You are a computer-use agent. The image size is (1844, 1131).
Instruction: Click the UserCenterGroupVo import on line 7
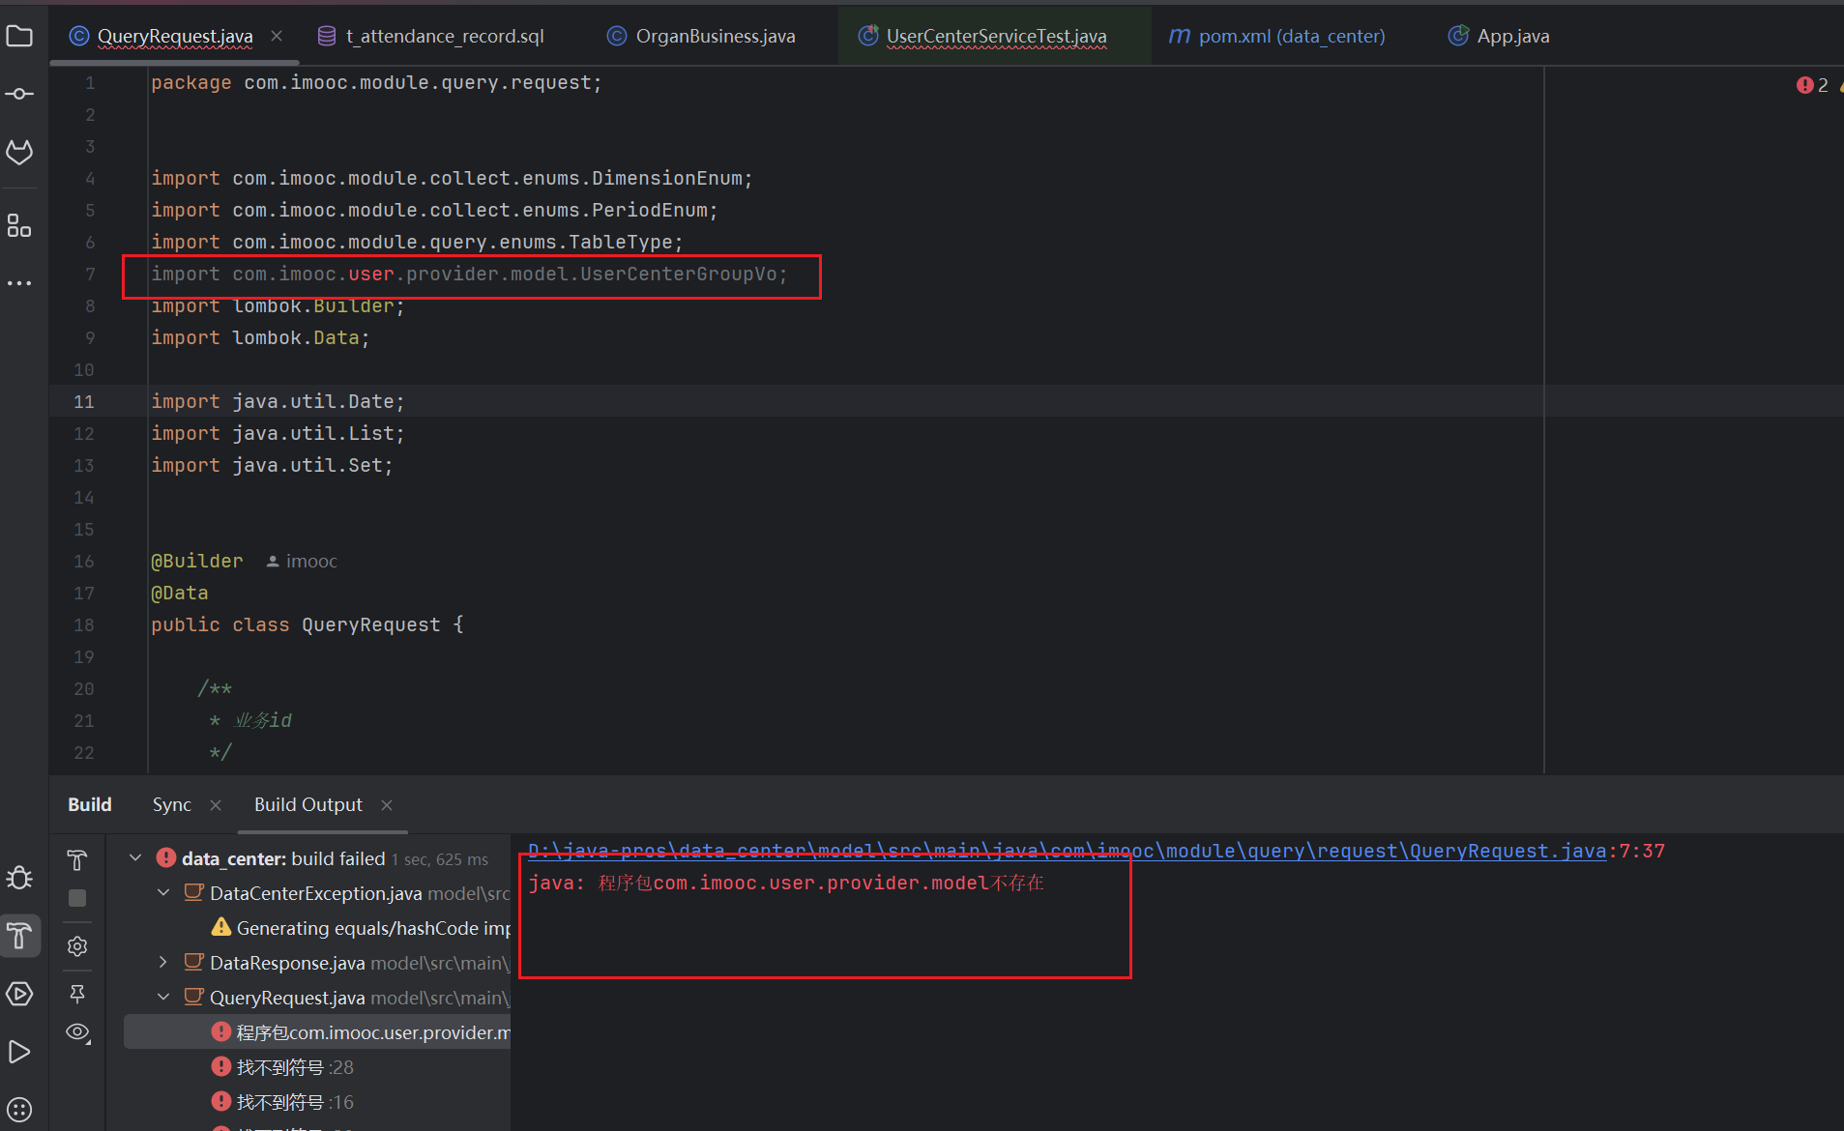470,274
